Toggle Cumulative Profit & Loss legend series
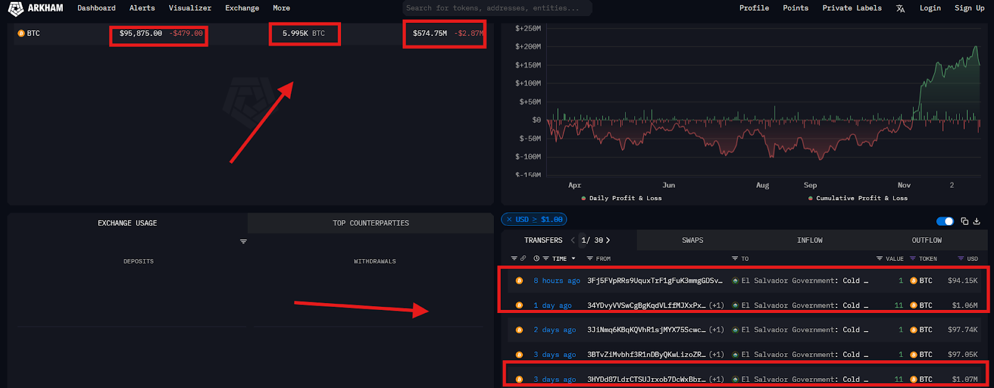 pos(858,198)
